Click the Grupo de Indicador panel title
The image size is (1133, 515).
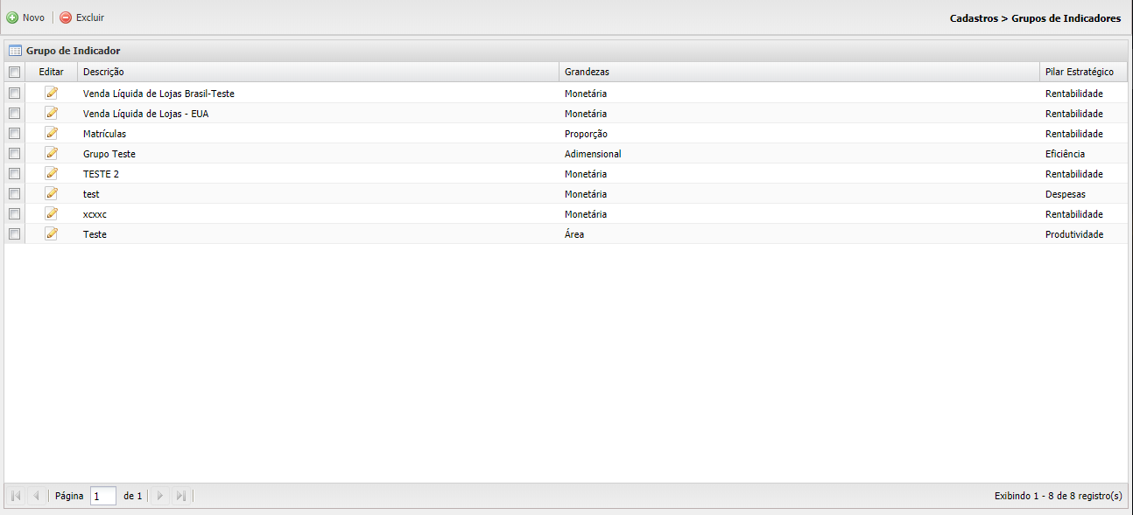click(73, 51)
